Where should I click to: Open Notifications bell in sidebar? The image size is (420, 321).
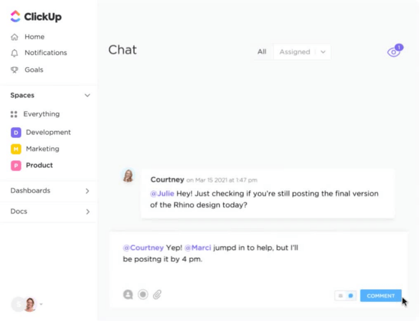point(38,53)
